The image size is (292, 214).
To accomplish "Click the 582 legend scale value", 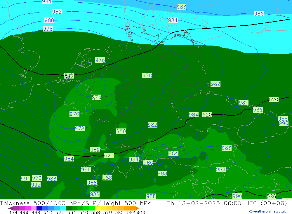I will coord(119,212).
